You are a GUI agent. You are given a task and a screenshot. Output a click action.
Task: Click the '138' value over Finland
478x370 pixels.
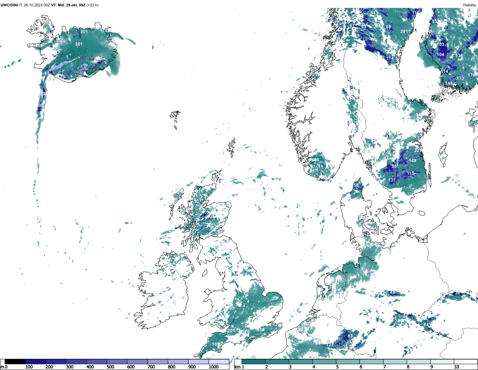(459, 56)
